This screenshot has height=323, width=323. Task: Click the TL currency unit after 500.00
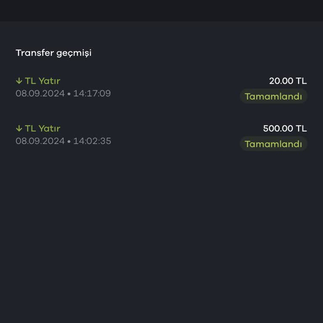tap(301, 129)
